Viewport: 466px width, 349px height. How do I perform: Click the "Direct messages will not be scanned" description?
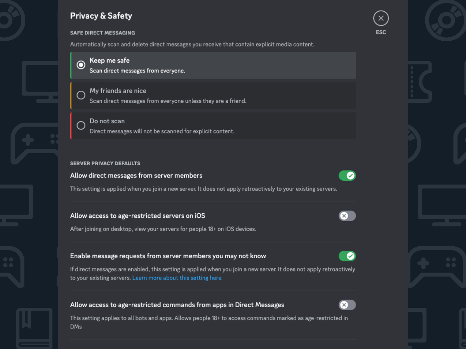pos(162,131)
